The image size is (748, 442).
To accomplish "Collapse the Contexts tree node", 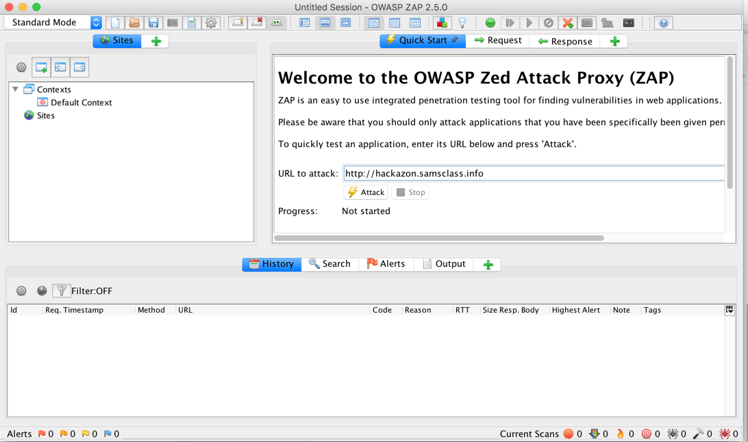I will (x=15, y=89).
